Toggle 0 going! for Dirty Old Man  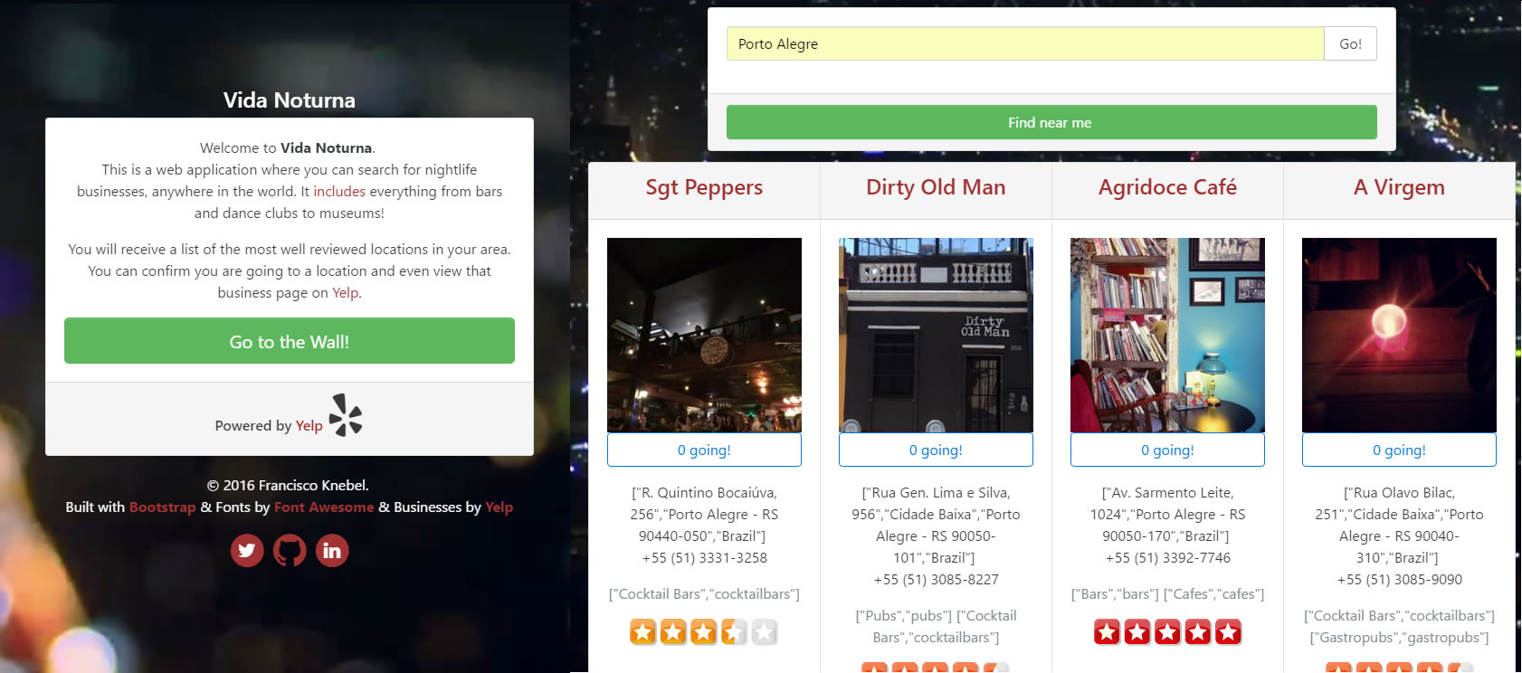click(x=936, y=450)
